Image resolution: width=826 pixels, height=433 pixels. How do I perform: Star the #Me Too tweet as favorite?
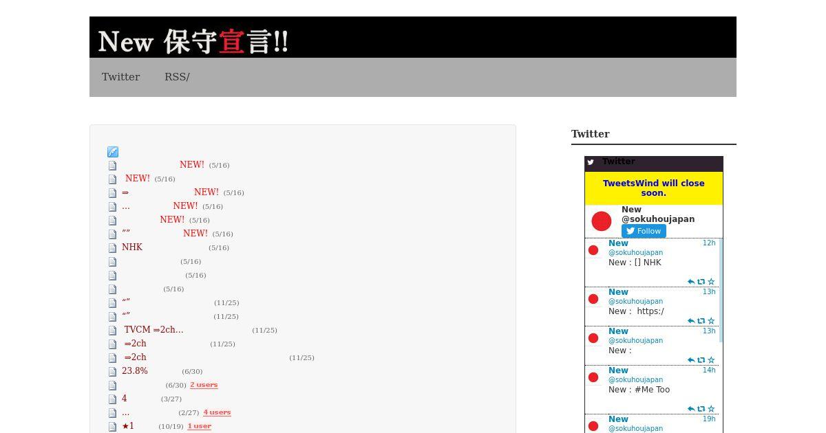pos(711,409)
